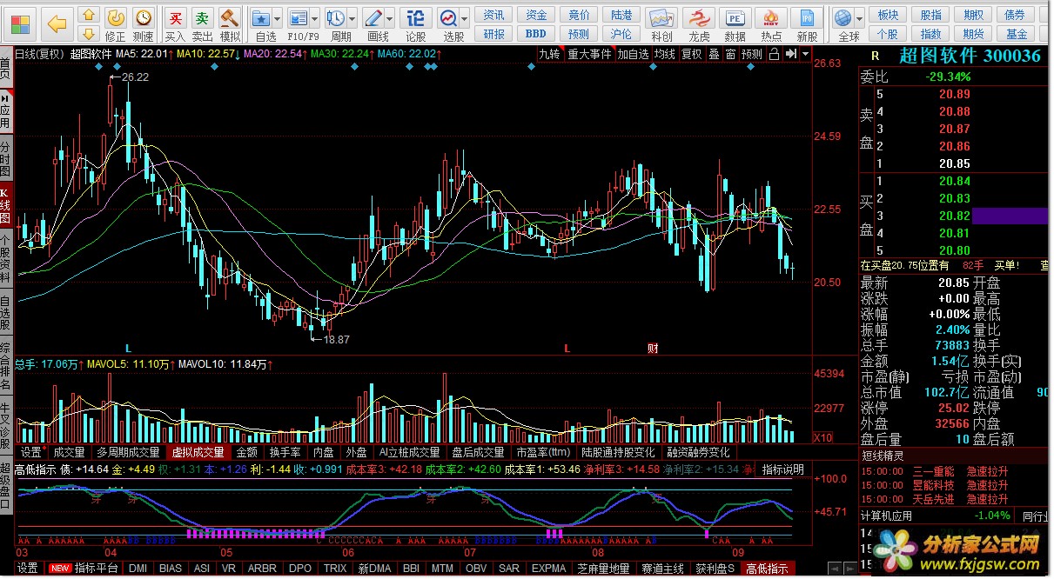The width and height of the screenshot is (1054, 579).
Task: Open the 分时图 sidebar tab
Action: coord(6,156)
